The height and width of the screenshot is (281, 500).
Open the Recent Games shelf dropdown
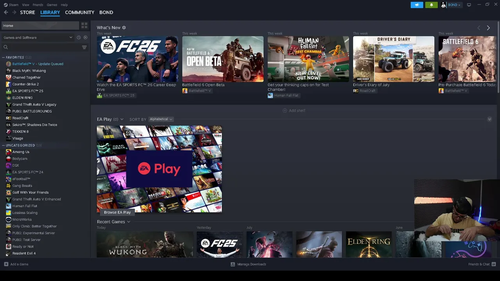point(129,222)
